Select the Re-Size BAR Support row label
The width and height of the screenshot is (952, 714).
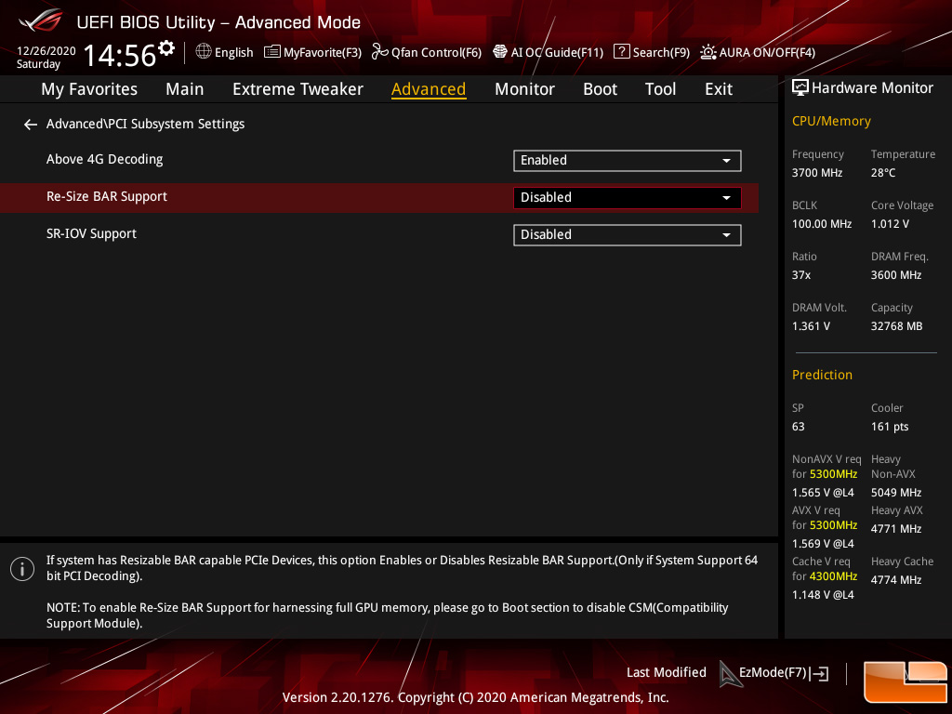(107, 197)
